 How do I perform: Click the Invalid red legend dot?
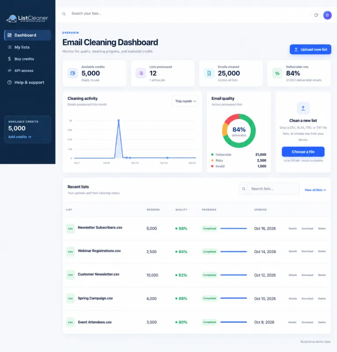point(212,166)
